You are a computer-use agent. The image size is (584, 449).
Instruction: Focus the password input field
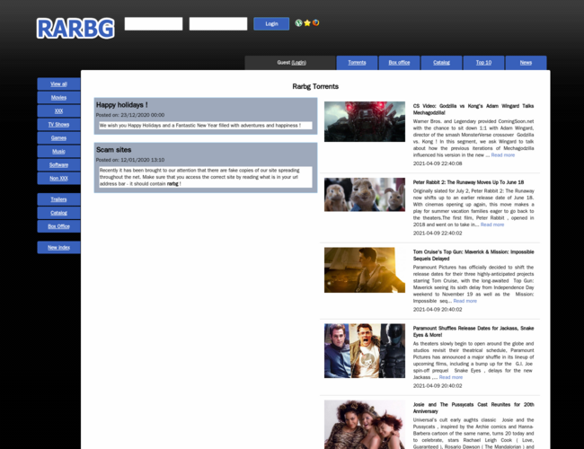click(x=218, y=24)
